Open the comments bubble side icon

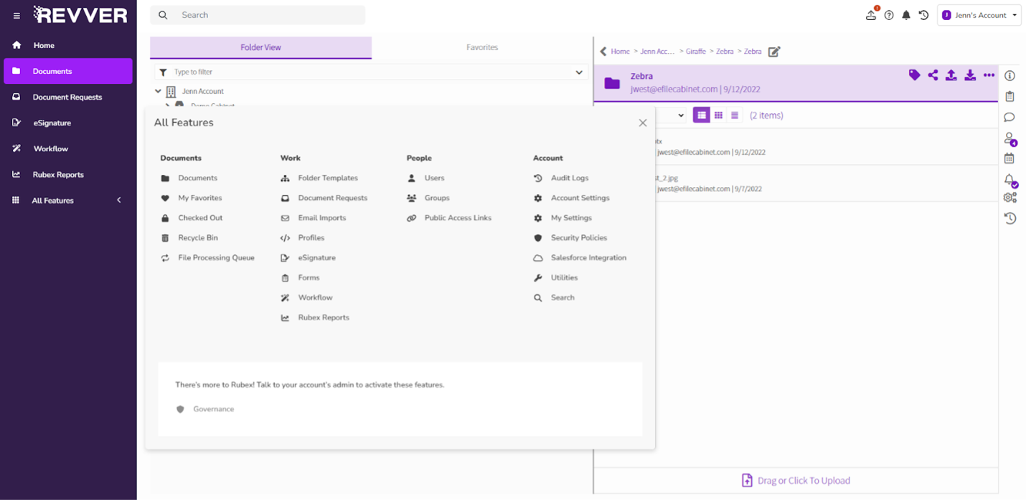[1009, 117]
